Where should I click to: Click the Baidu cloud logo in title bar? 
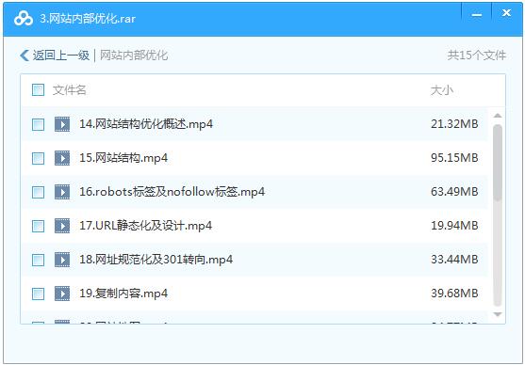pyautogui.click(x=24, y=19)
